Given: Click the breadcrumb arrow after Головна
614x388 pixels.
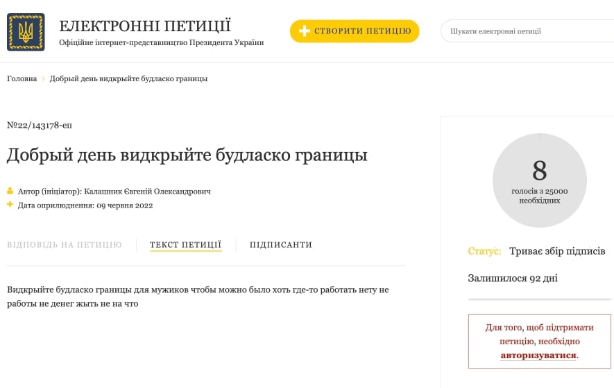Looking at the screenshot, I should coord(43,79).
